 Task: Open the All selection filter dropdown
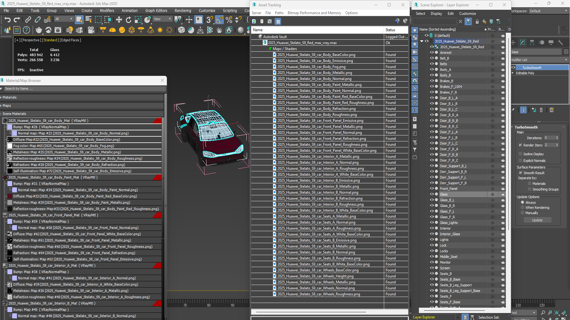64,19
